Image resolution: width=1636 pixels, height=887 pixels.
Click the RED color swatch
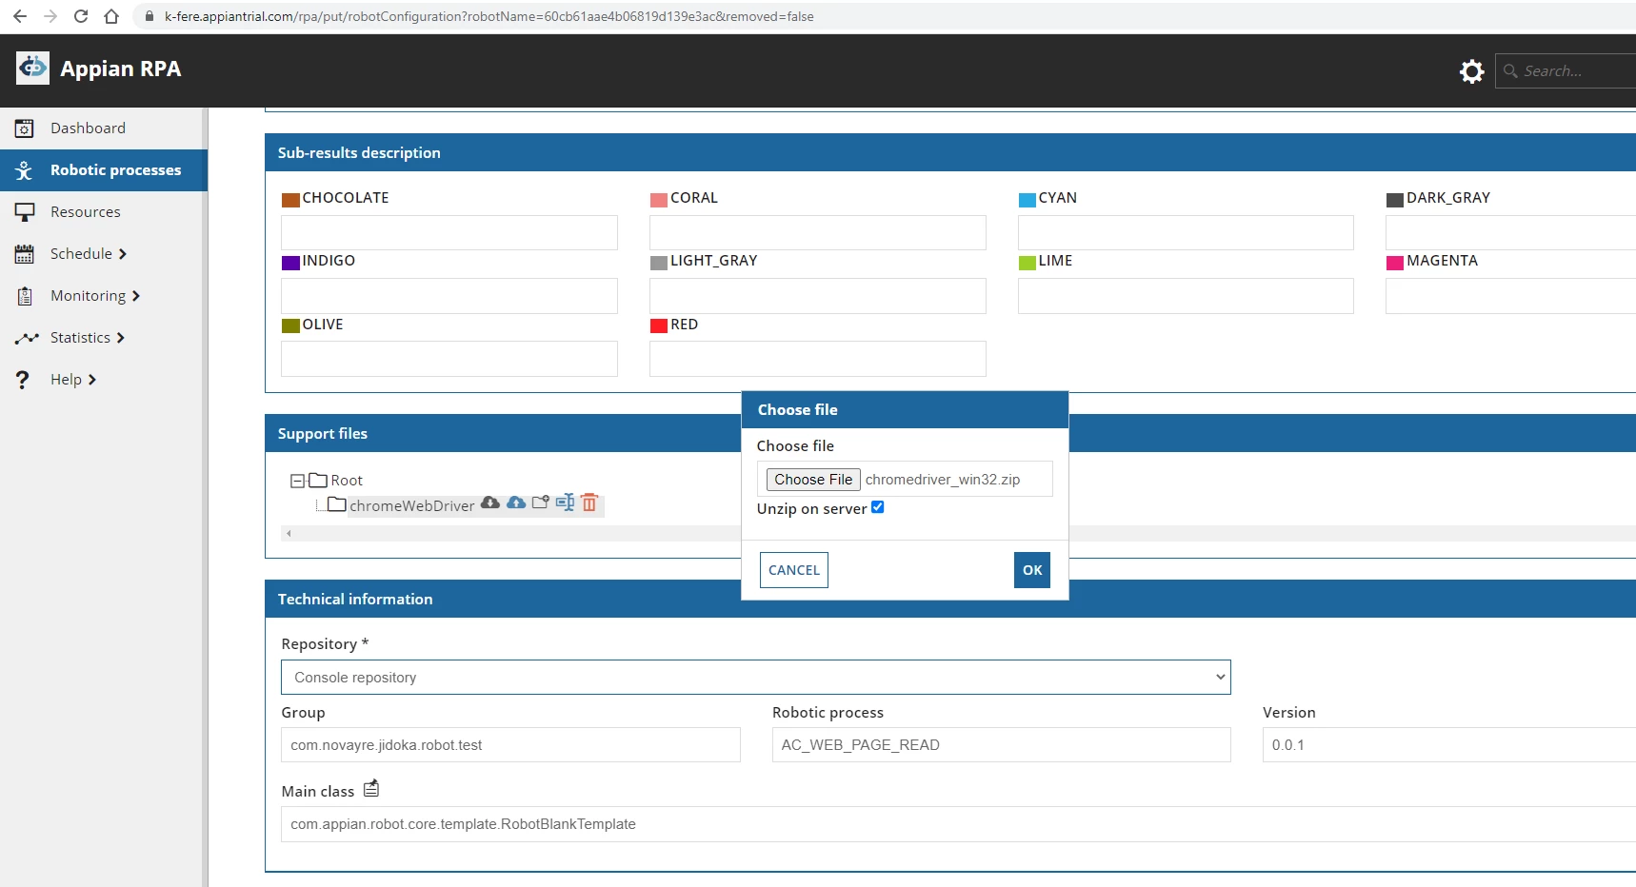659,326
